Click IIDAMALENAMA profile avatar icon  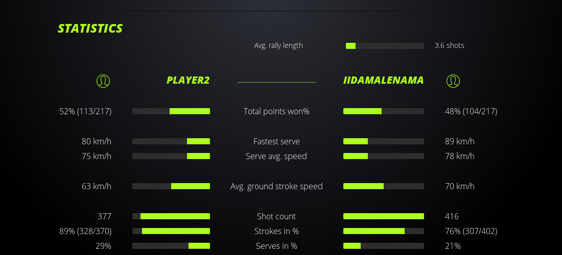click(x=453, y=81)
